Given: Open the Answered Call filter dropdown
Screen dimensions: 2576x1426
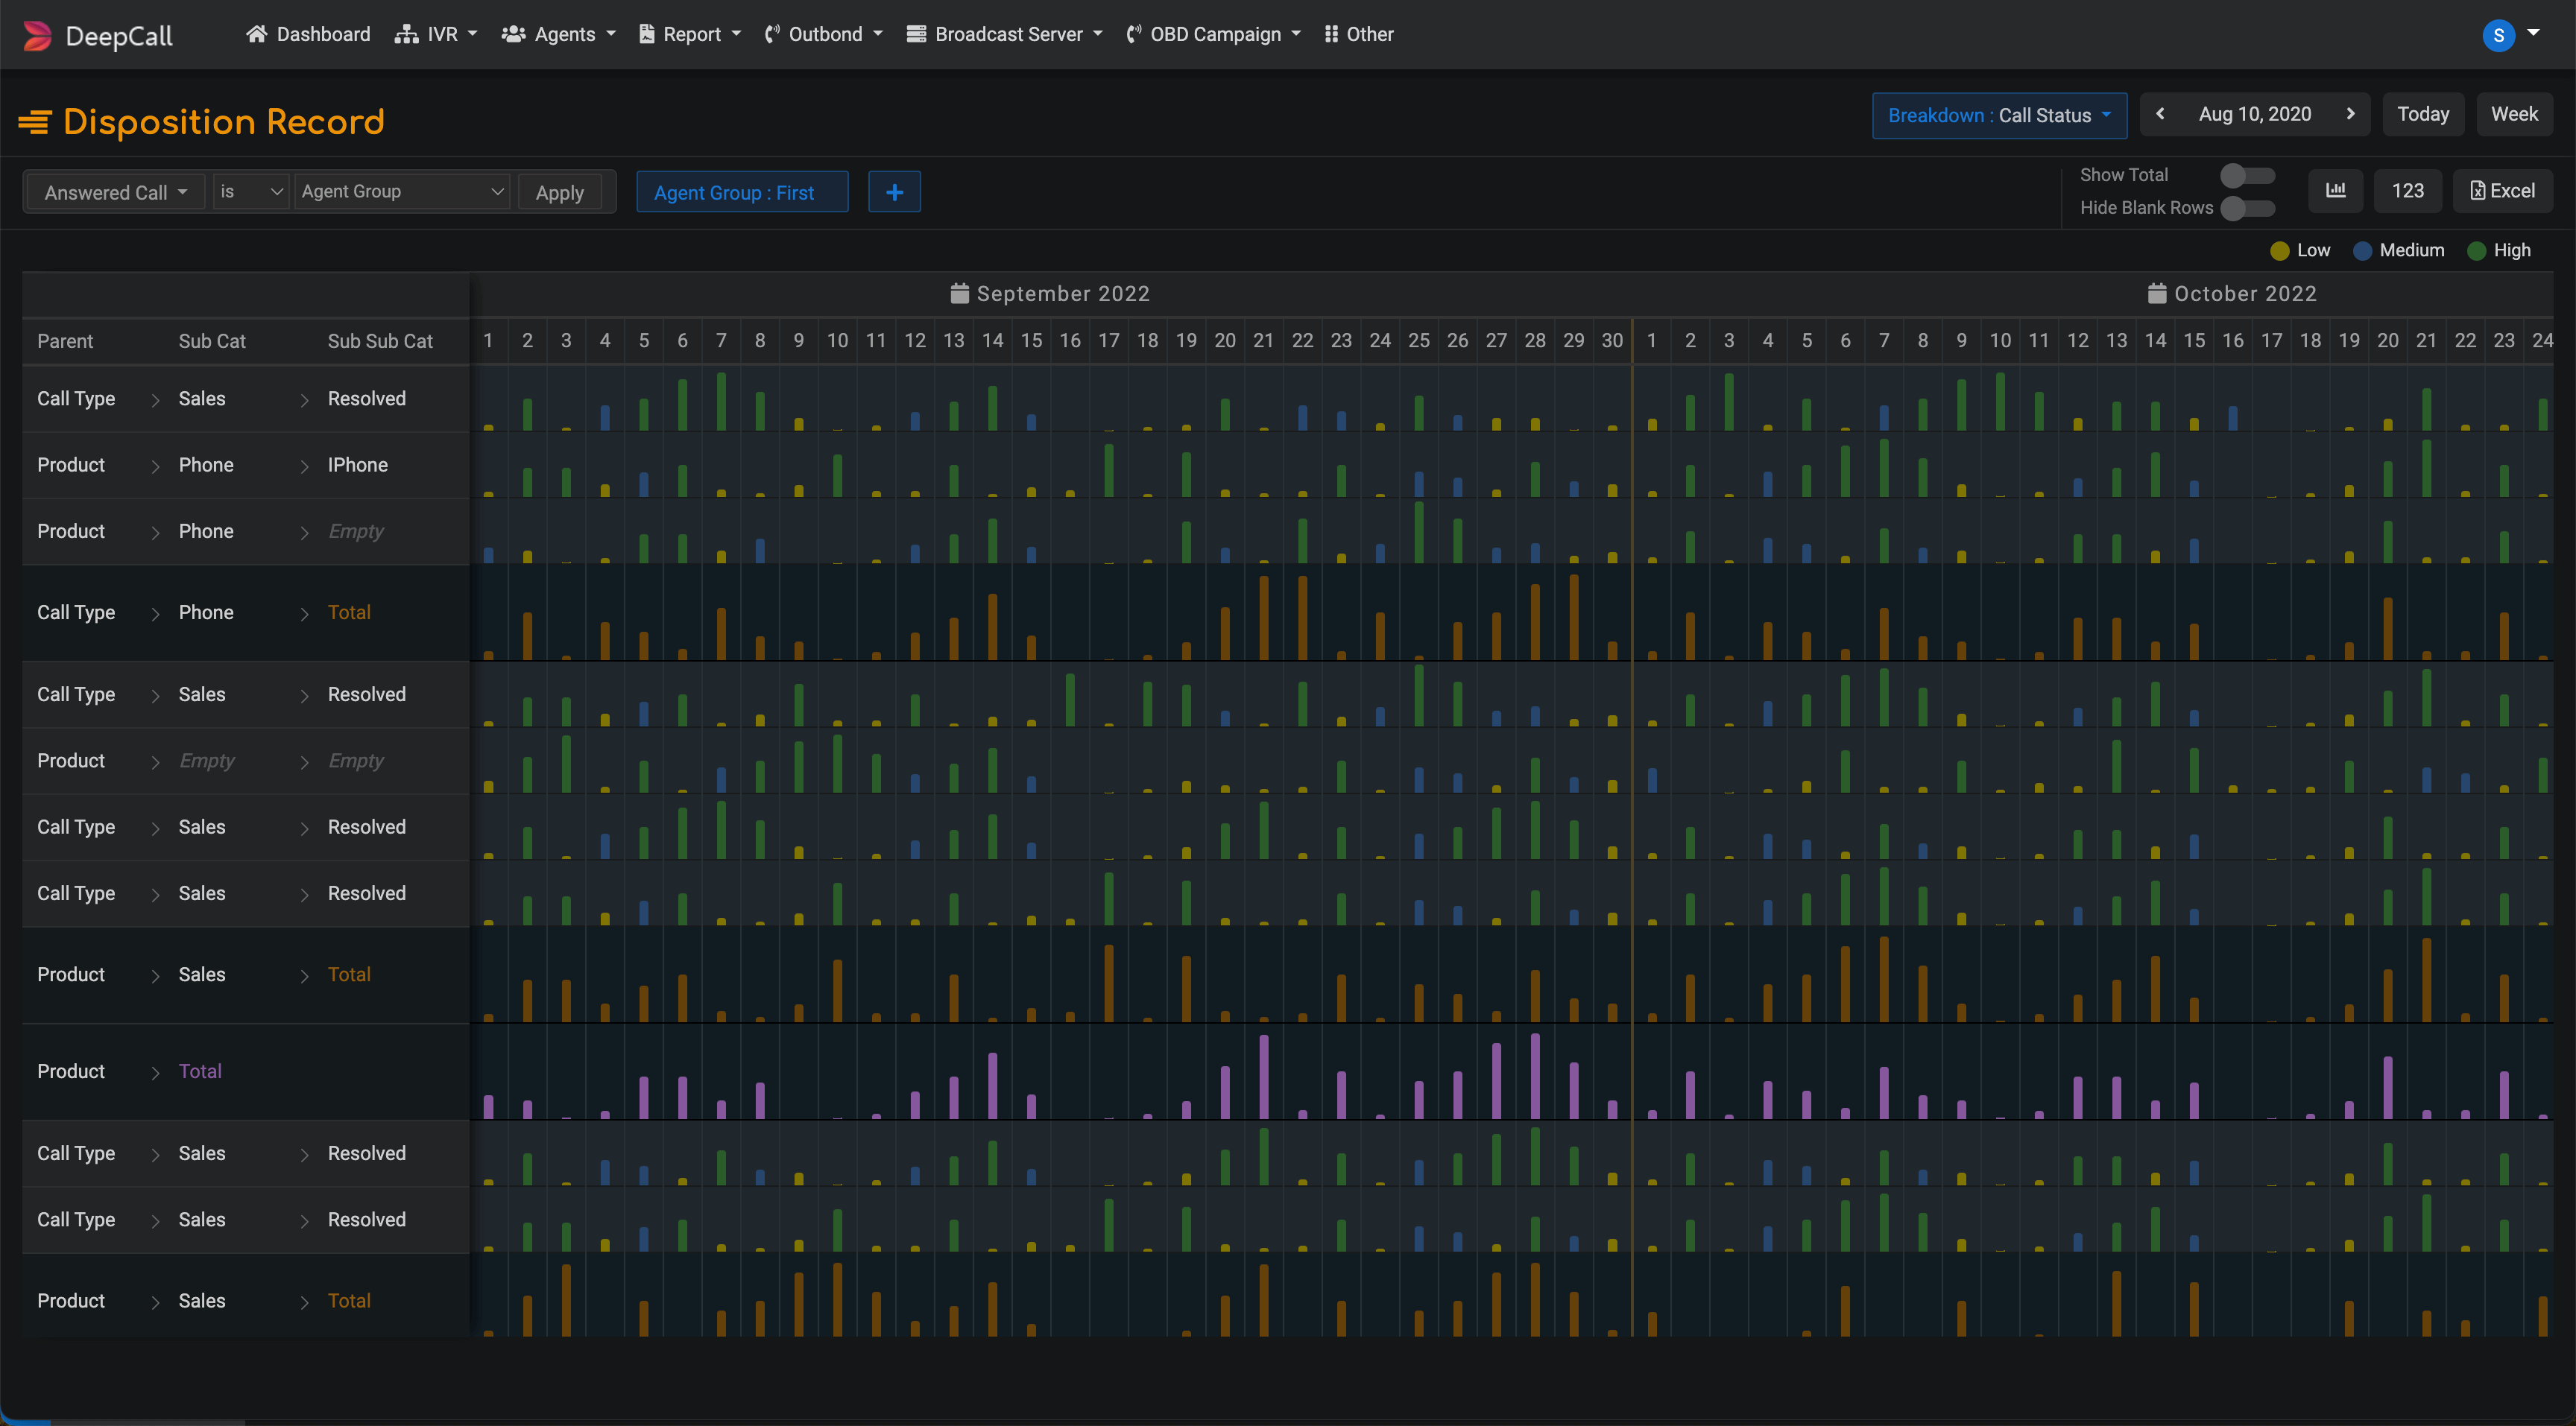Looking at the screenshot, I should pyautogui.click(x=115, y=192).
